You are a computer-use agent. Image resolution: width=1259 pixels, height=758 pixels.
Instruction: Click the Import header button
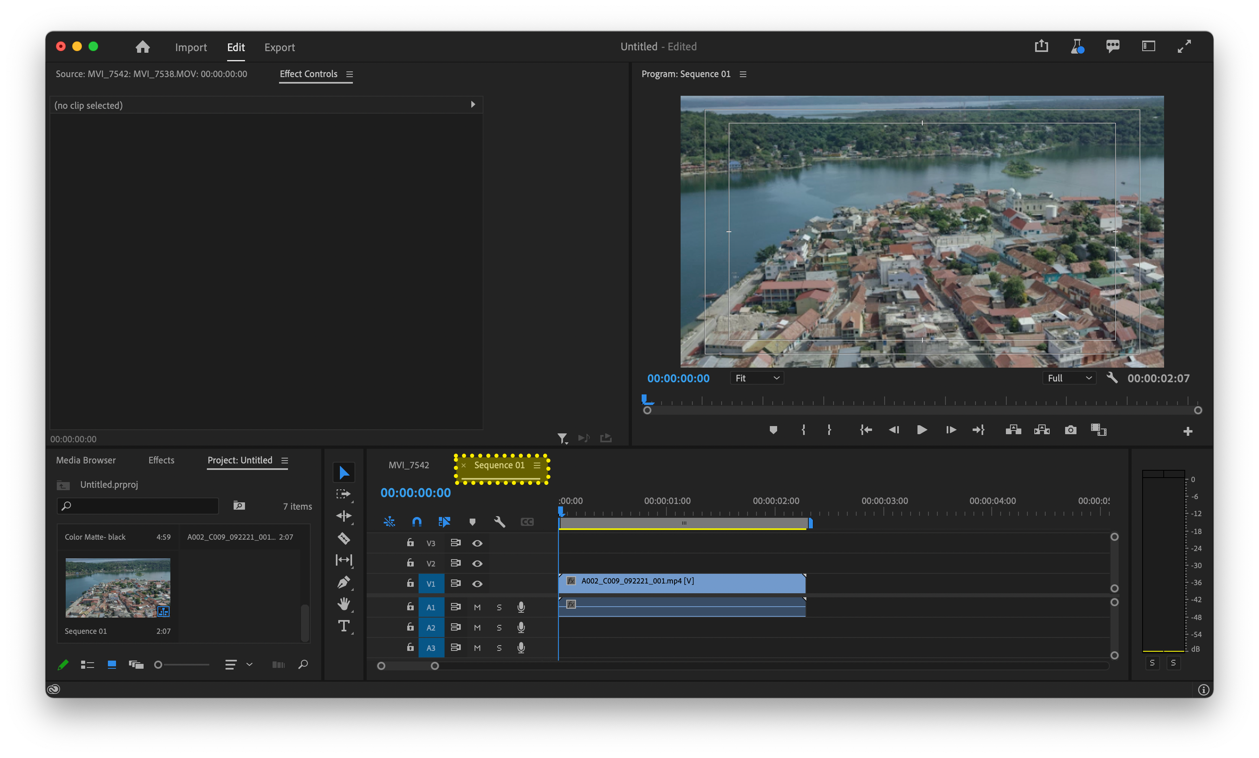191,47
